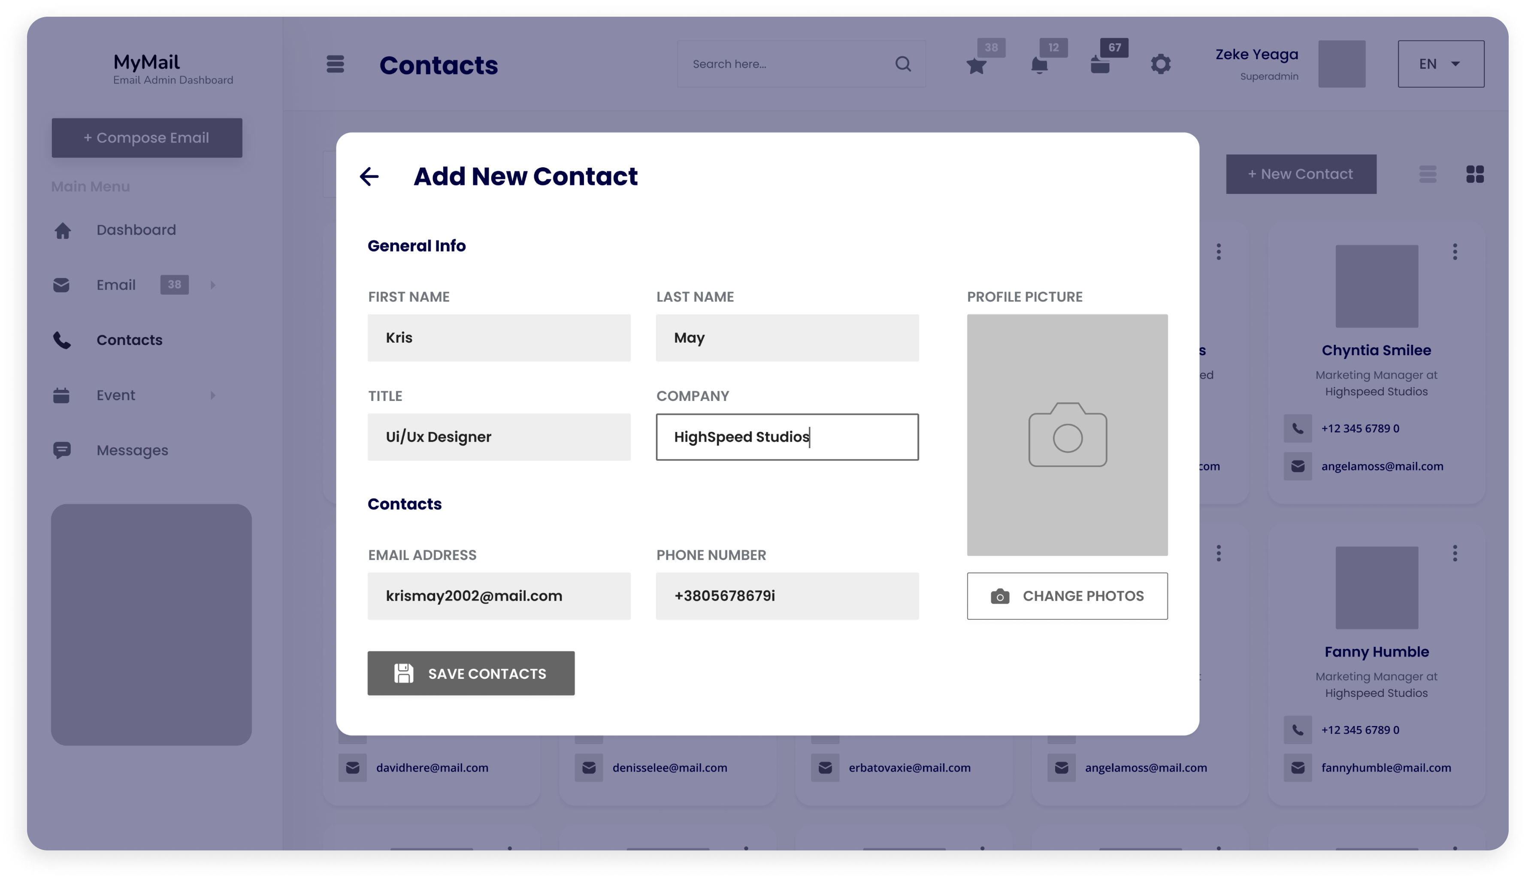Open Event in main menu
Image resolution: width=1528 pixels, height=880 pixels.
(x=116, y=395)
